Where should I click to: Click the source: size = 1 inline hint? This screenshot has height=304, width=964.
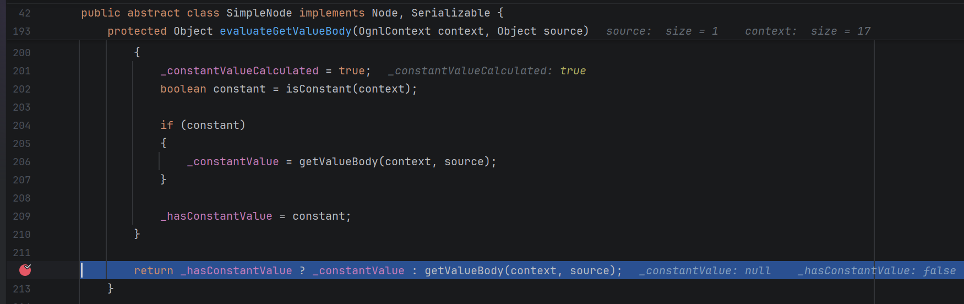(662, 31)
